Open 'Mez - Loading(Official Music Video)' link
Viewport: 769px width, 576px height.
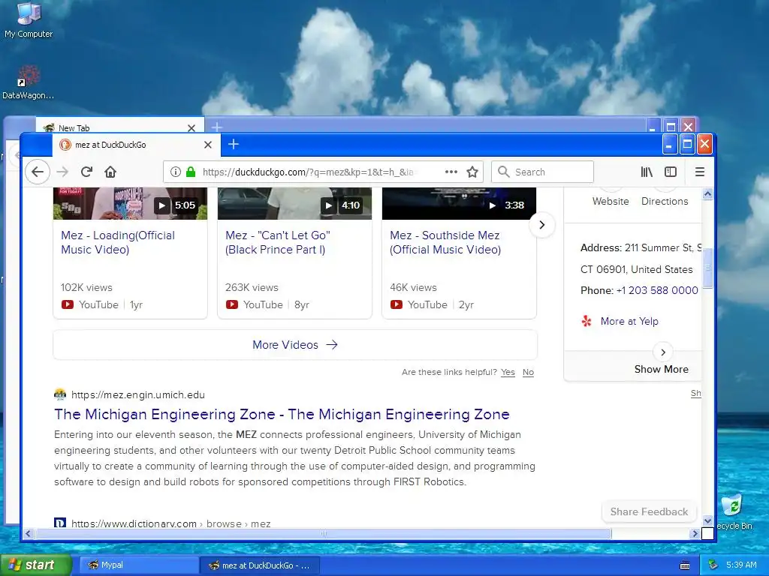118,242
